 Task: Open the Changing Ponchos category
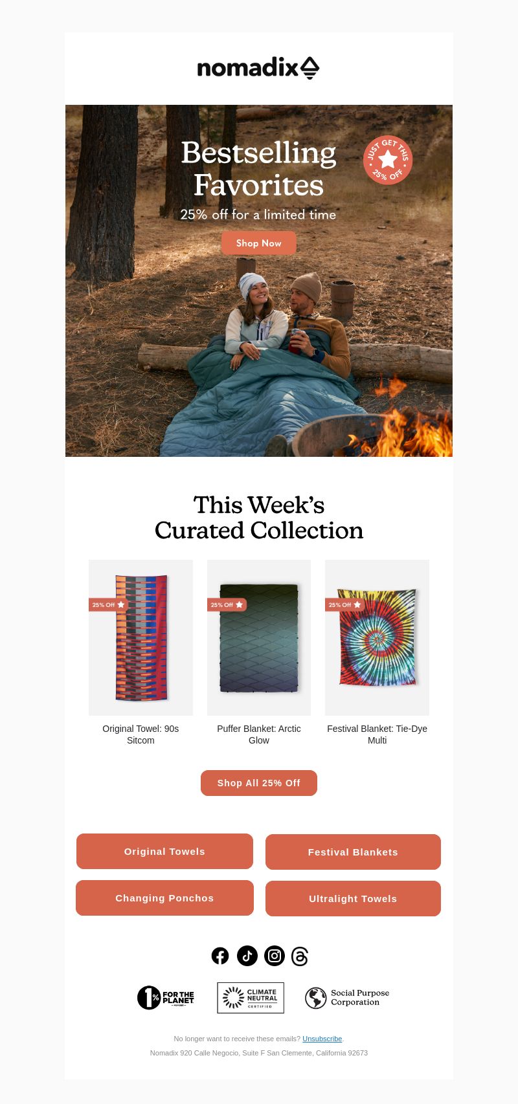coord(164,898)
